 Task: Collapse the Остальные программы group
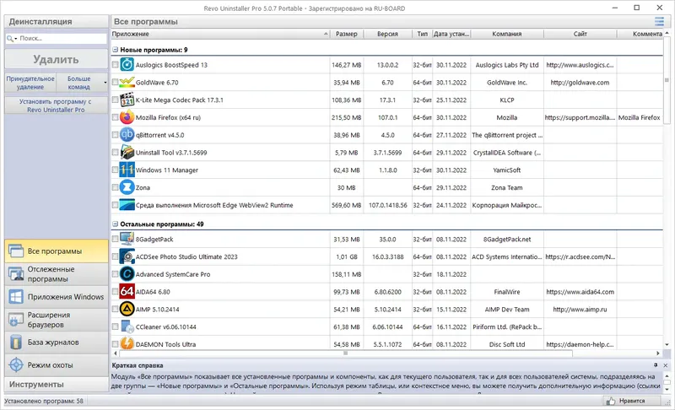click(x=115, y=224)
